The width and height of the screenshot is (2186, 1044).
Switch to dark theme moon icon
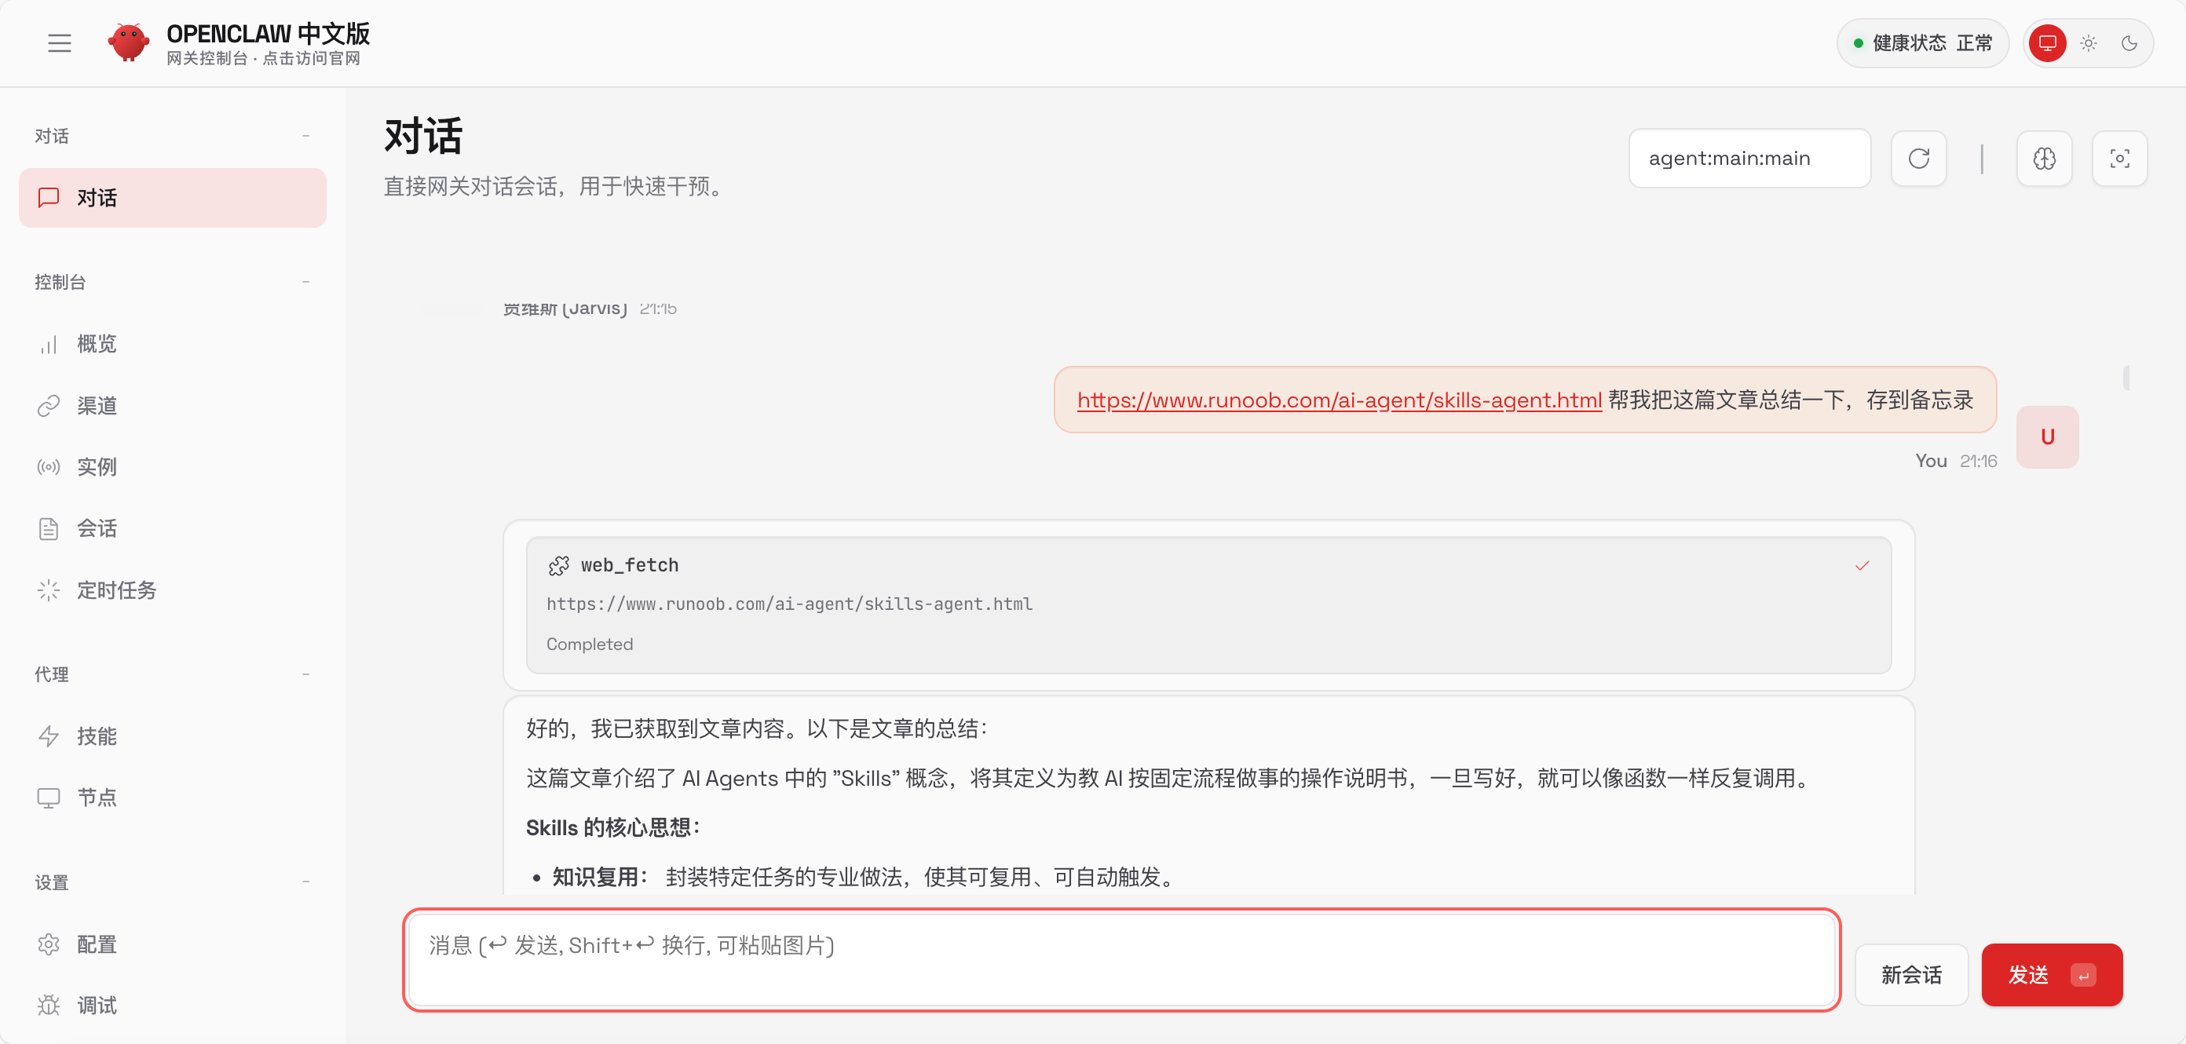tap(2129, 43)
